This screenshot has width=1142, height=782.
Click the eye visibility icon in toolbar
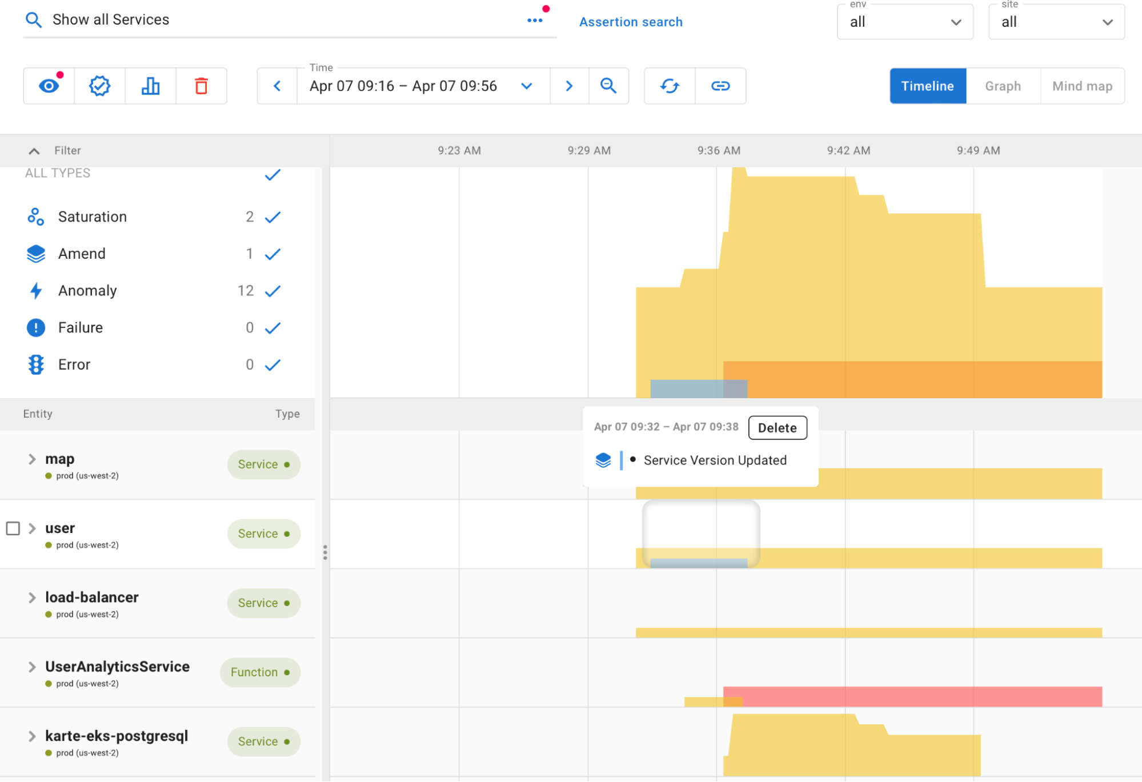click(49, 86)
